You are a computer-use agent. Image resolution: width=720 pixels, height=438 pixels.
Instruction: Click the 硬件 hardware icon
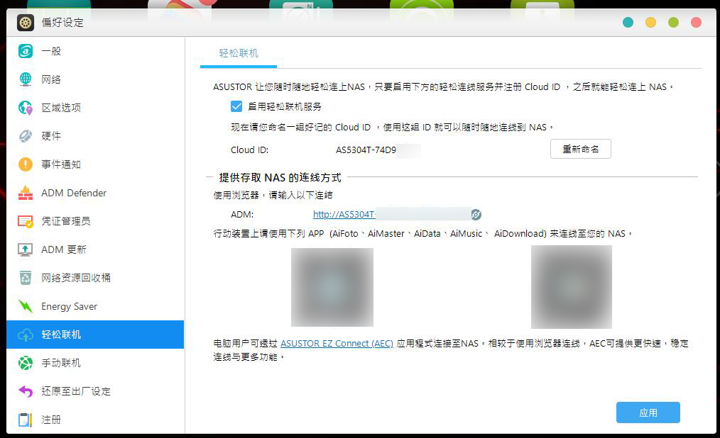(26, 136)
